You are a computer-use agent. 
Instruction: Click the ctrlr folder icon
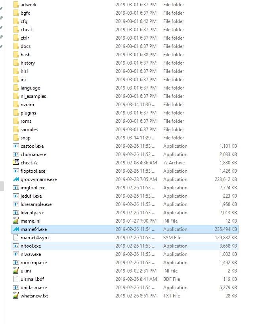click(x=16, y=38)
